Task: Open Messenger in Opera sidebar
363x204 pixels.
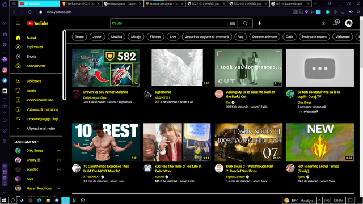Action: 5,59
